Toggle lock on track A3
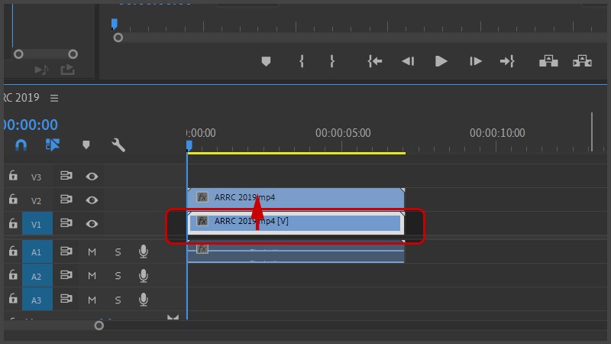611x344 pixels. click(13, 299)
